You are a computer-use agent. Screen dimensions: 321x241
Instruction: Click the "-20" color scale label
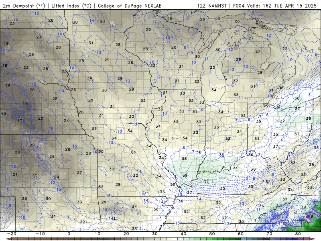click(12, 234)
